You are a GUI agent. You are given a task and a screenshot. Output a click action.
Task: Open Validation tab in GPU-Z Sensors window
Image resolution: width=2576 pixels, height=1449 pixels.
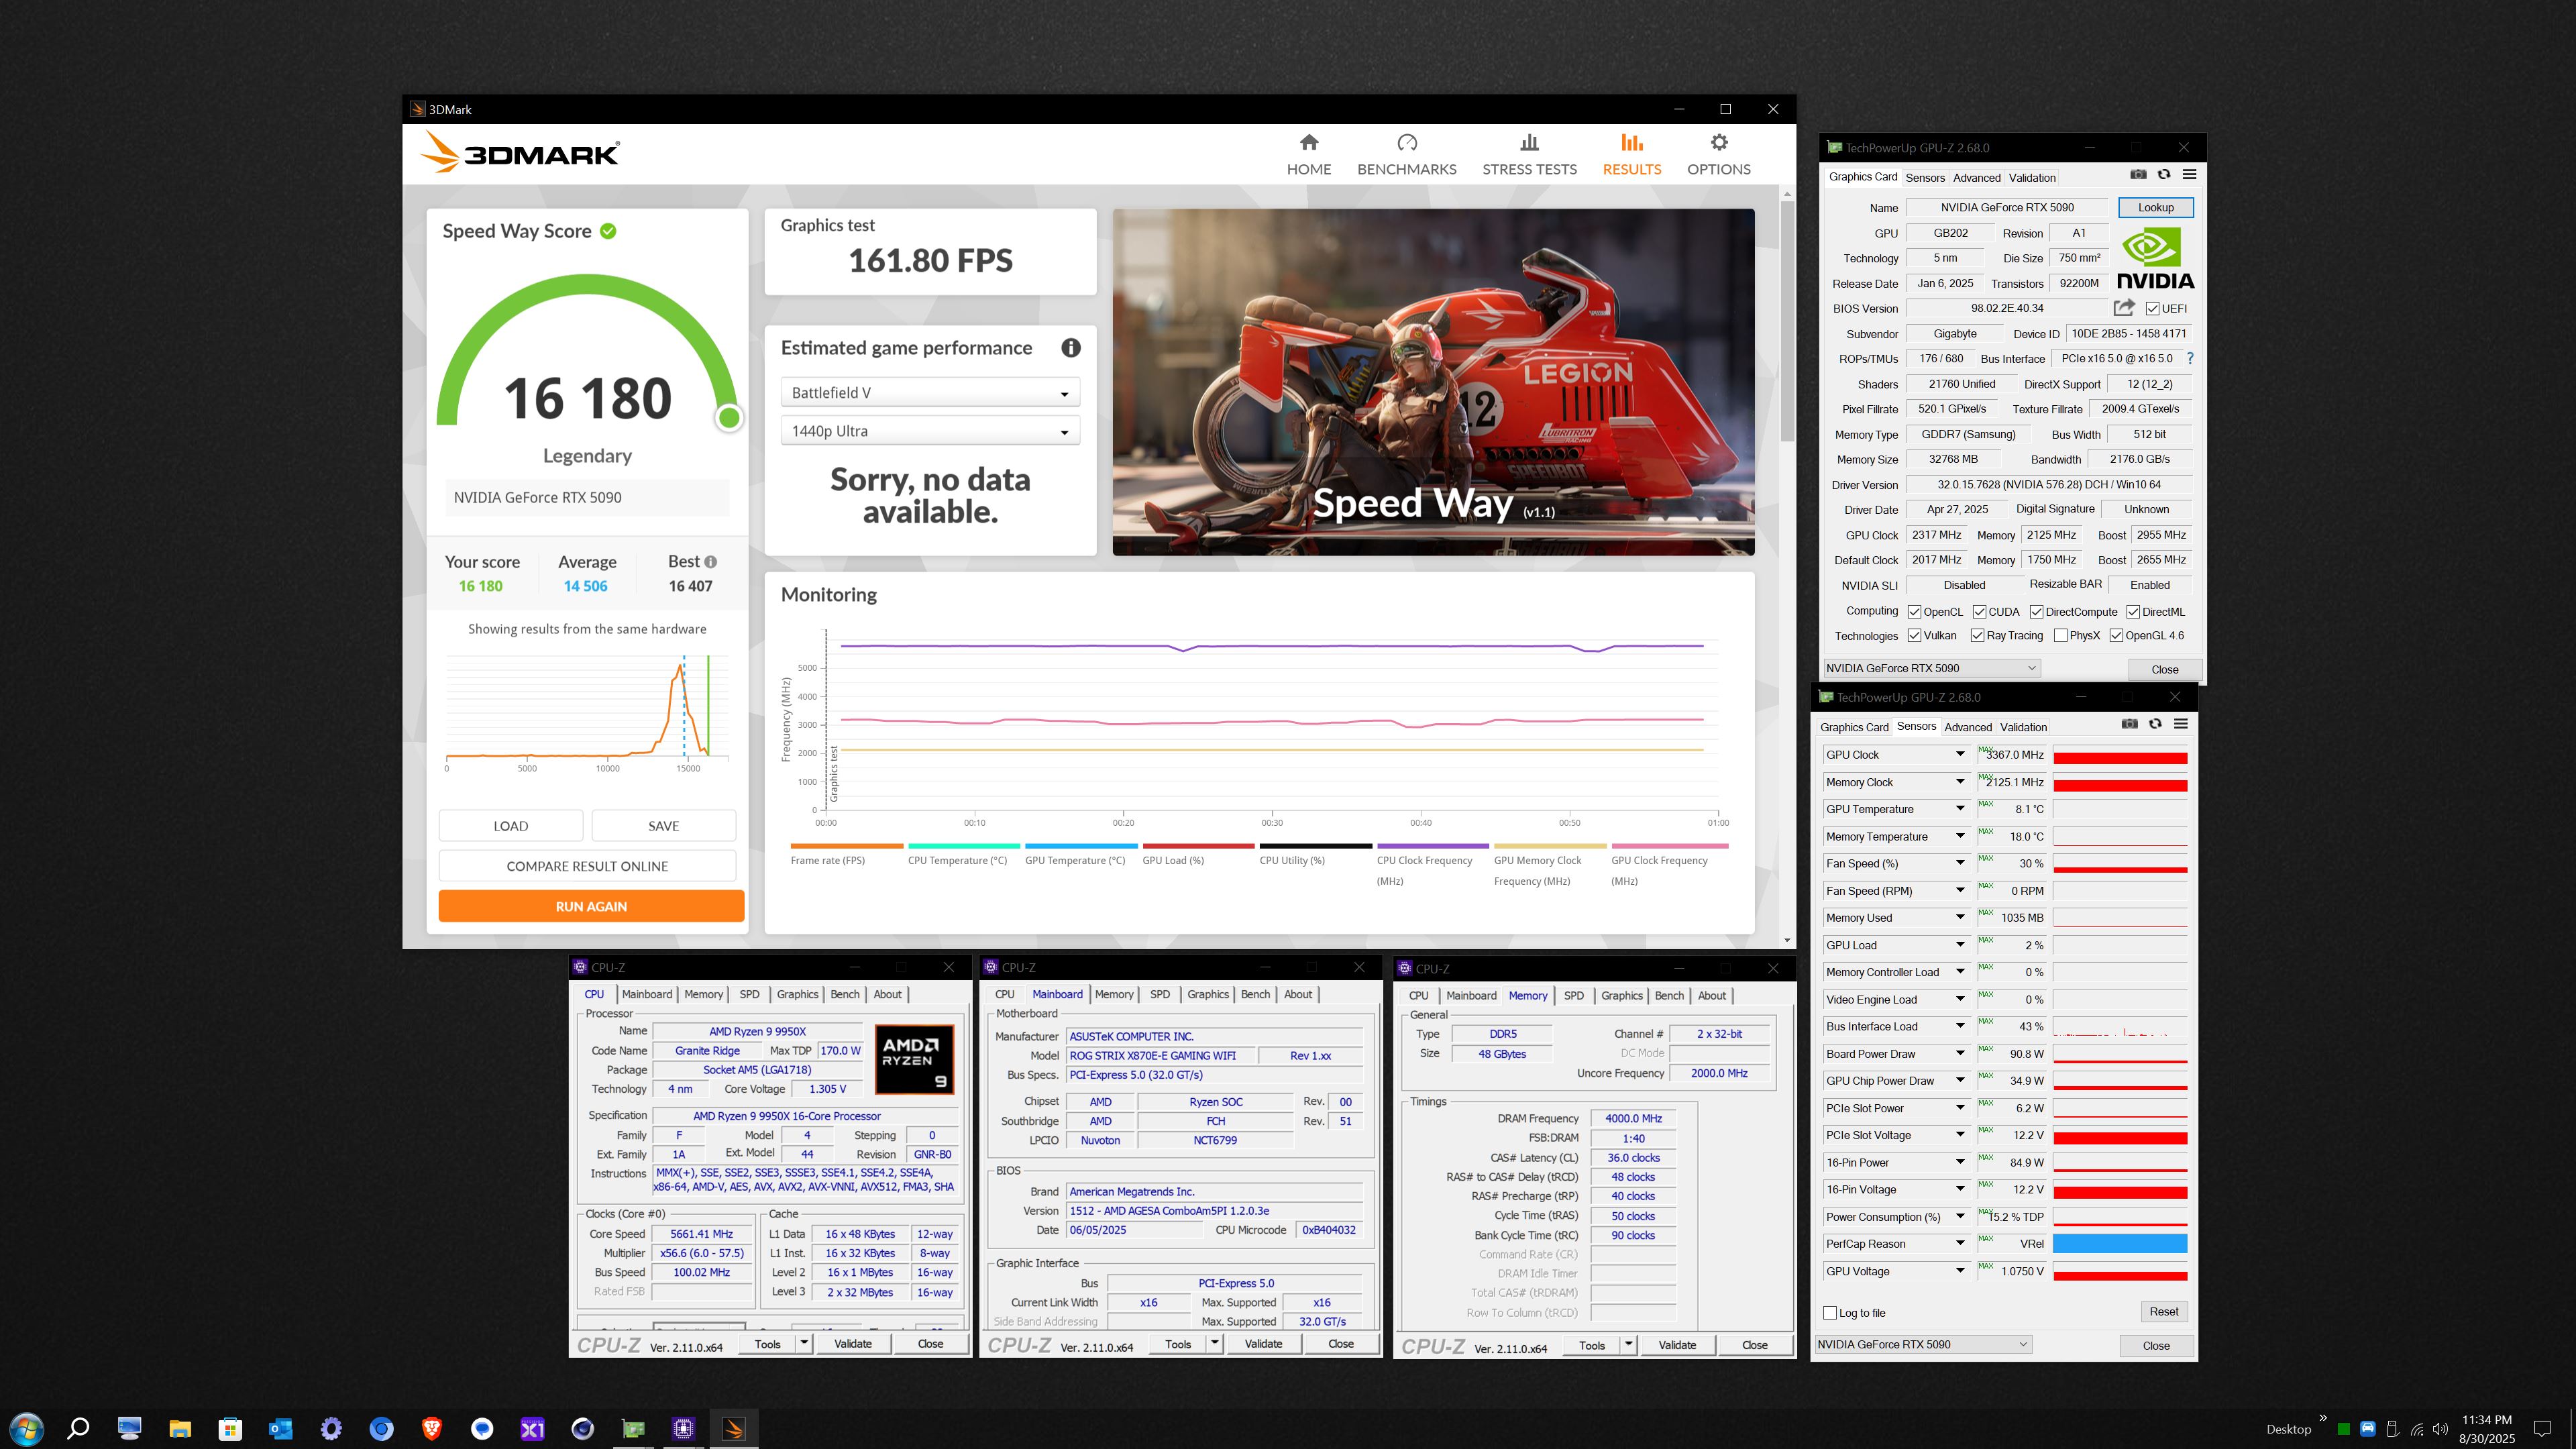[x=2023, y=727]
